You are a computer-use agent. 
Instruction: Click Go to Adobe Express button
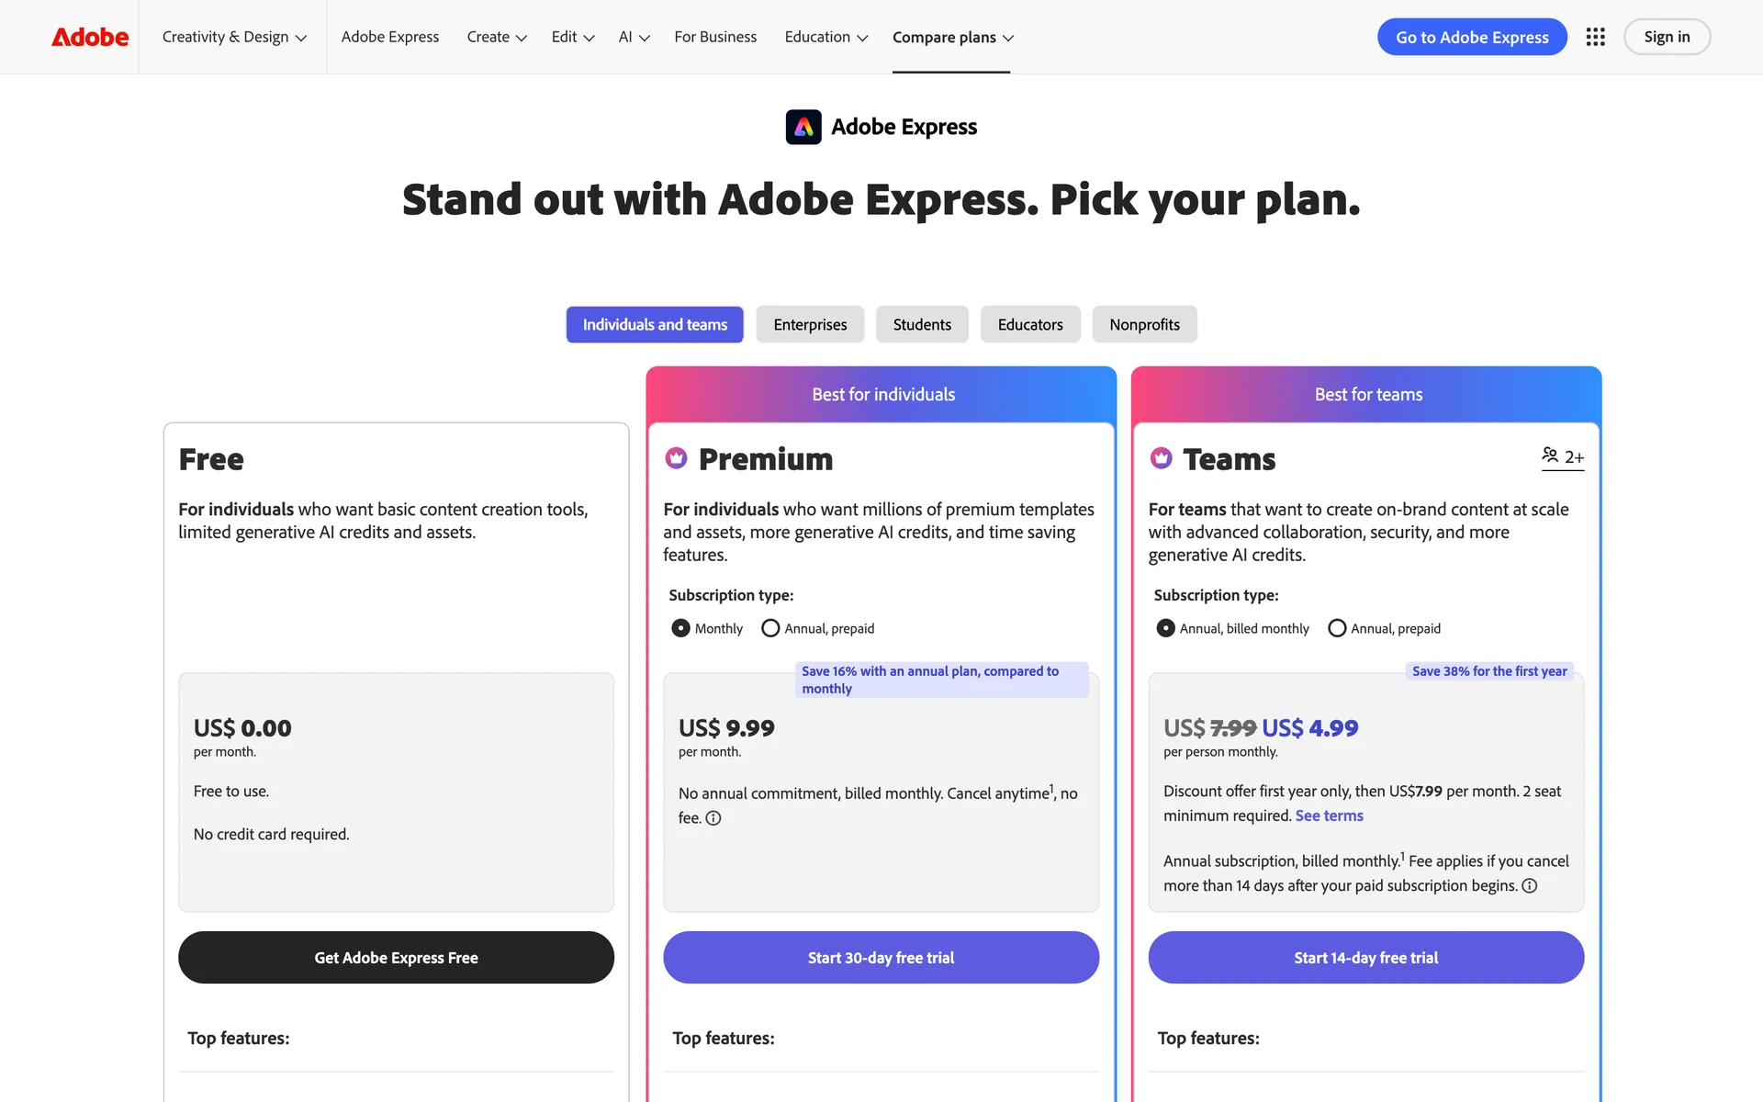1471,37
